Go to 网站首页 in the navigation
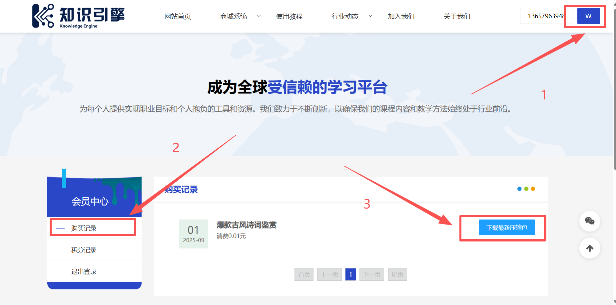 [x=178, y=16]
